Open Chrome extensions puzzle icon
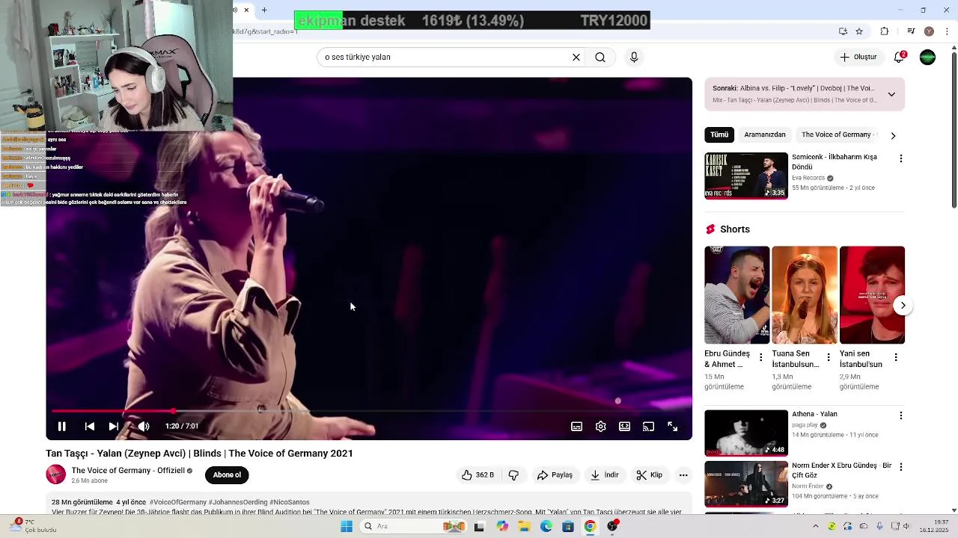Image resolution: width=958 pixels, height=538 pixels. tap(884, 31)
